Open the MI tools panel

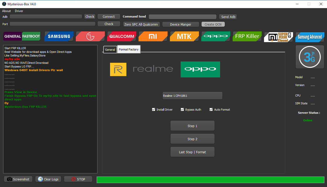(153, 36)
